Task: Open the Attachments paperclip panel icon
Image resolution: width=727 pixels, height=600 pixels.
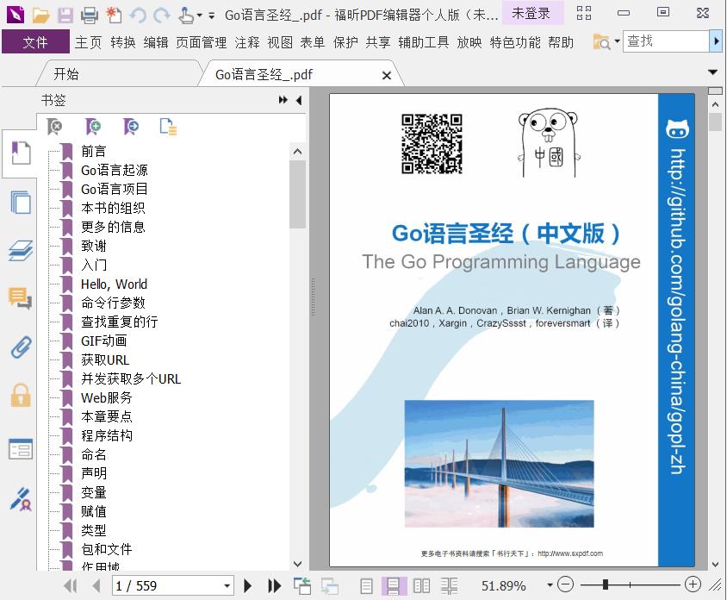Action: [x=21, y=347]
